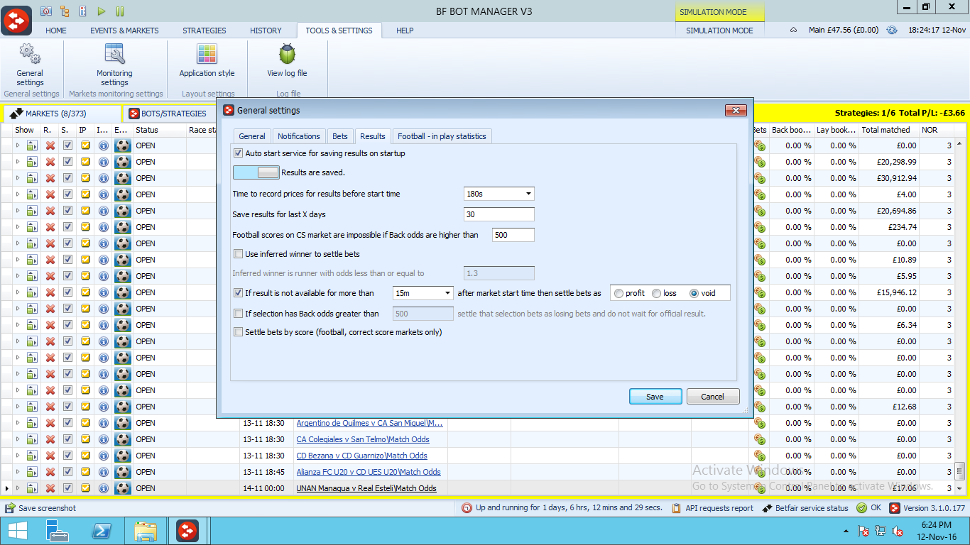Select the loss radio button
Image resolution: width=970 pixels, height=545 pixels.
[x=657, y=293]
